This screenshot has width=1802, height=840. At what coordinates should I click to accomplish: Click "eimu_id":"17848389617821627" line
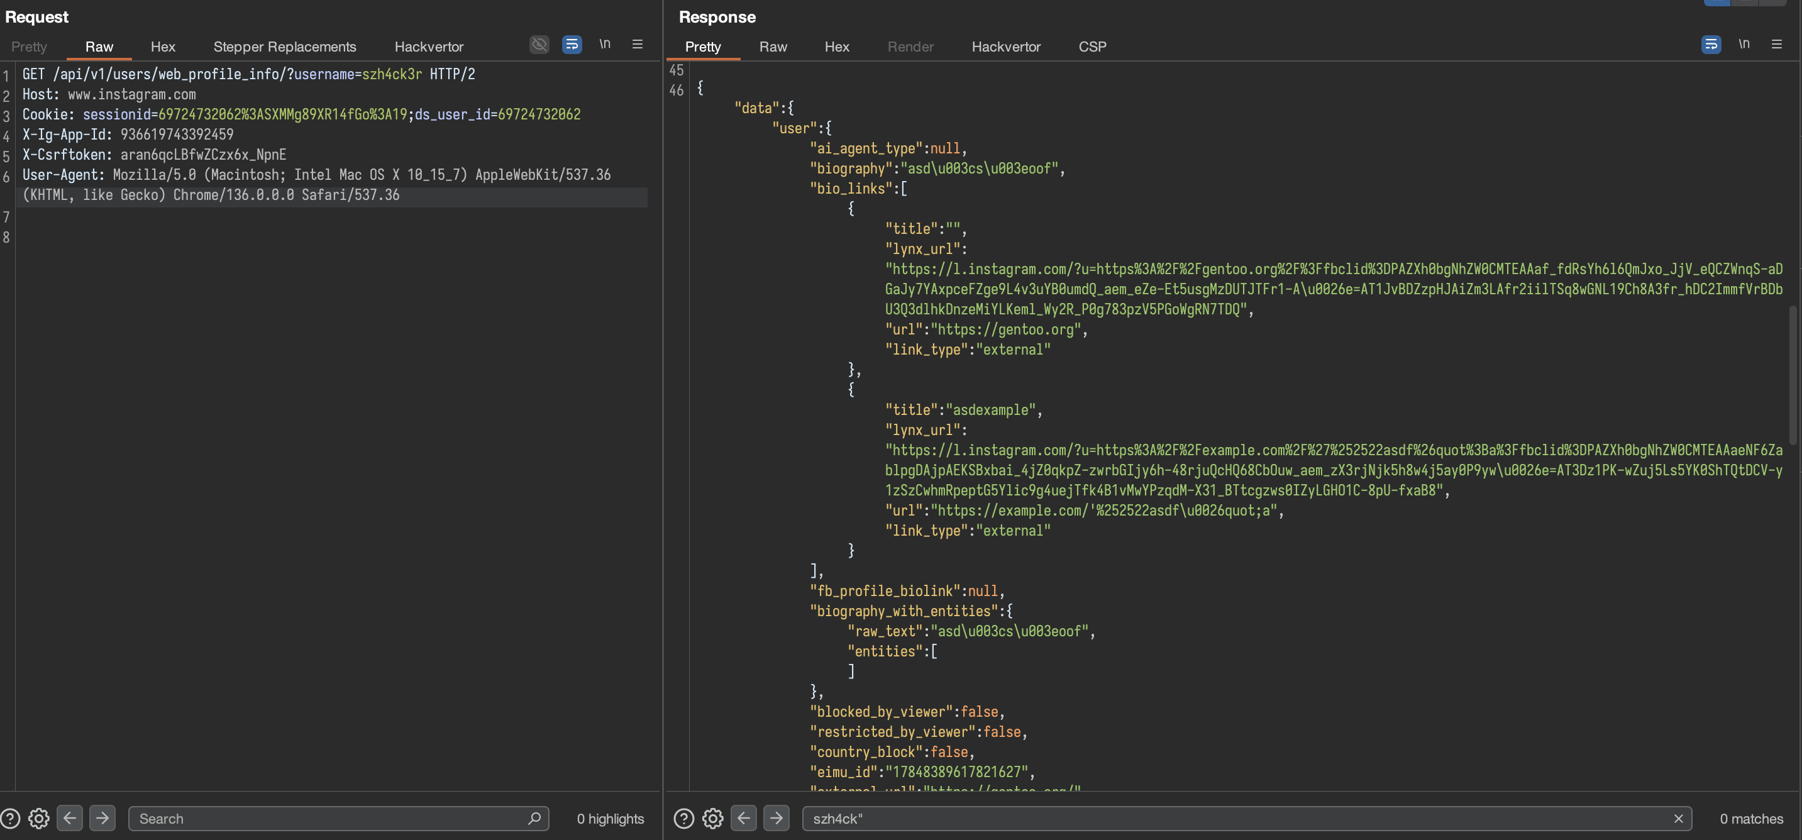(922, 772)
